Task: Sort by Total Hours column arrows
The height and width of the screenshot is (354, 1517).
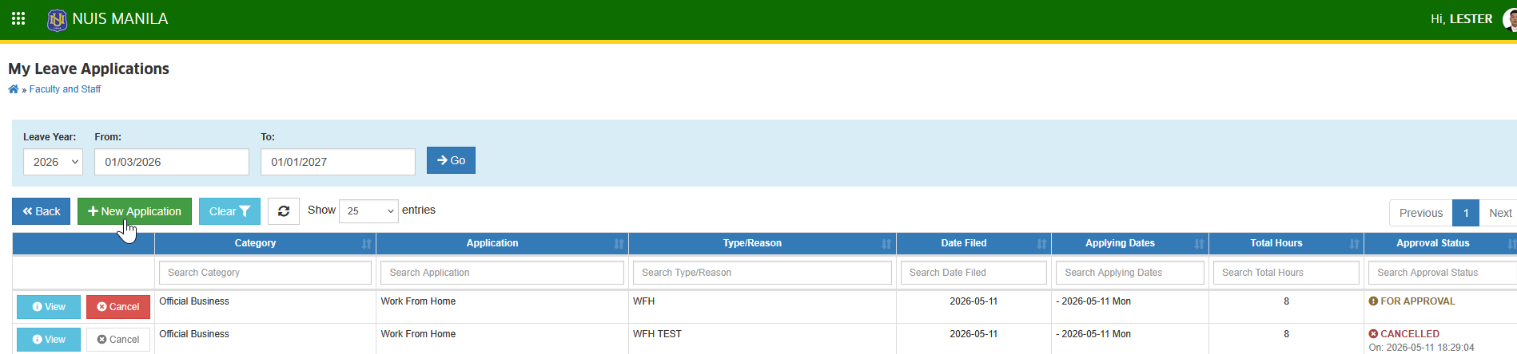Action: [x=1354, y=244]
